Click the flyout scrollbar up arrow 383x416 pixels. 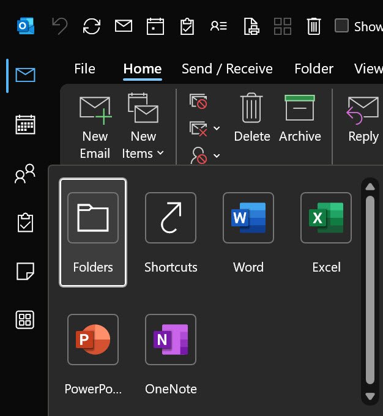(x=370, y=187)
